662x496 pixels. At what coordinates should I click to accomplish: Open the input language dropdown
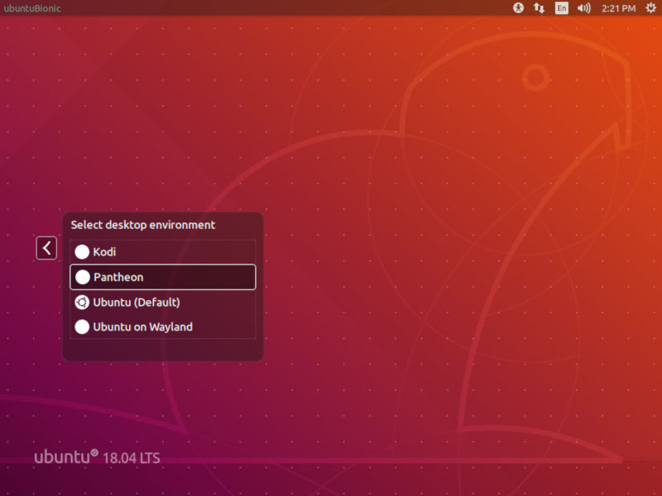coord(561,8)
